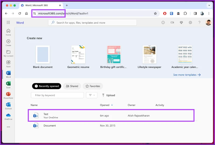Click the Activity column header

tap(160, 105)
